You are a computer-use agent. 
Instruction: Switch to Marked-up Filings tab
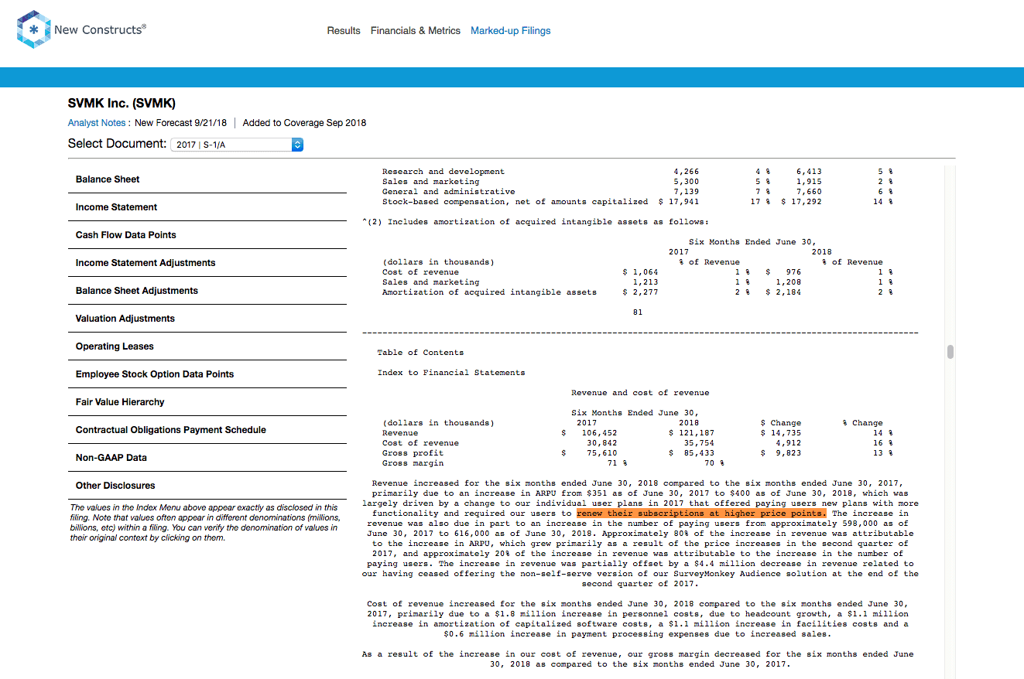tap(511, 31)
